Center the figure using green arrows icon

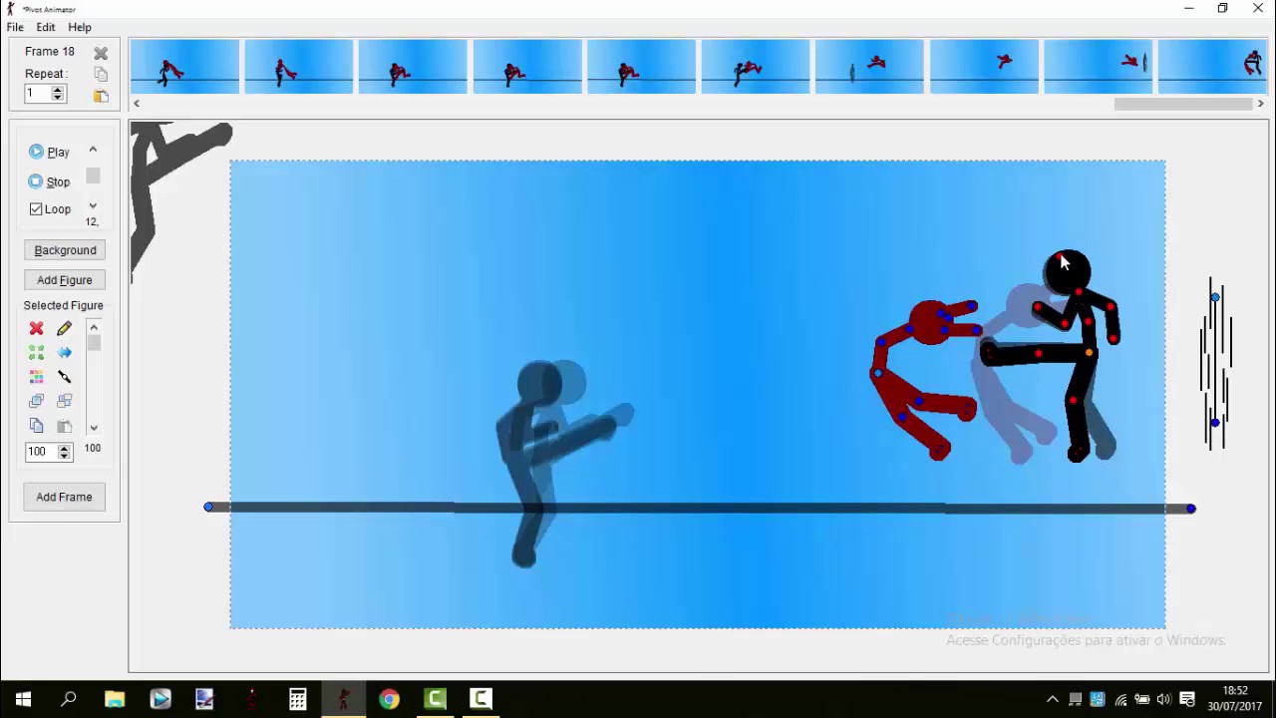37,352
